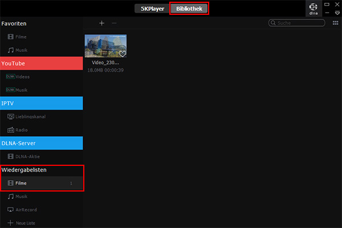Click the film icon beside DLNA-Aktie

click(x=10, y=156)
